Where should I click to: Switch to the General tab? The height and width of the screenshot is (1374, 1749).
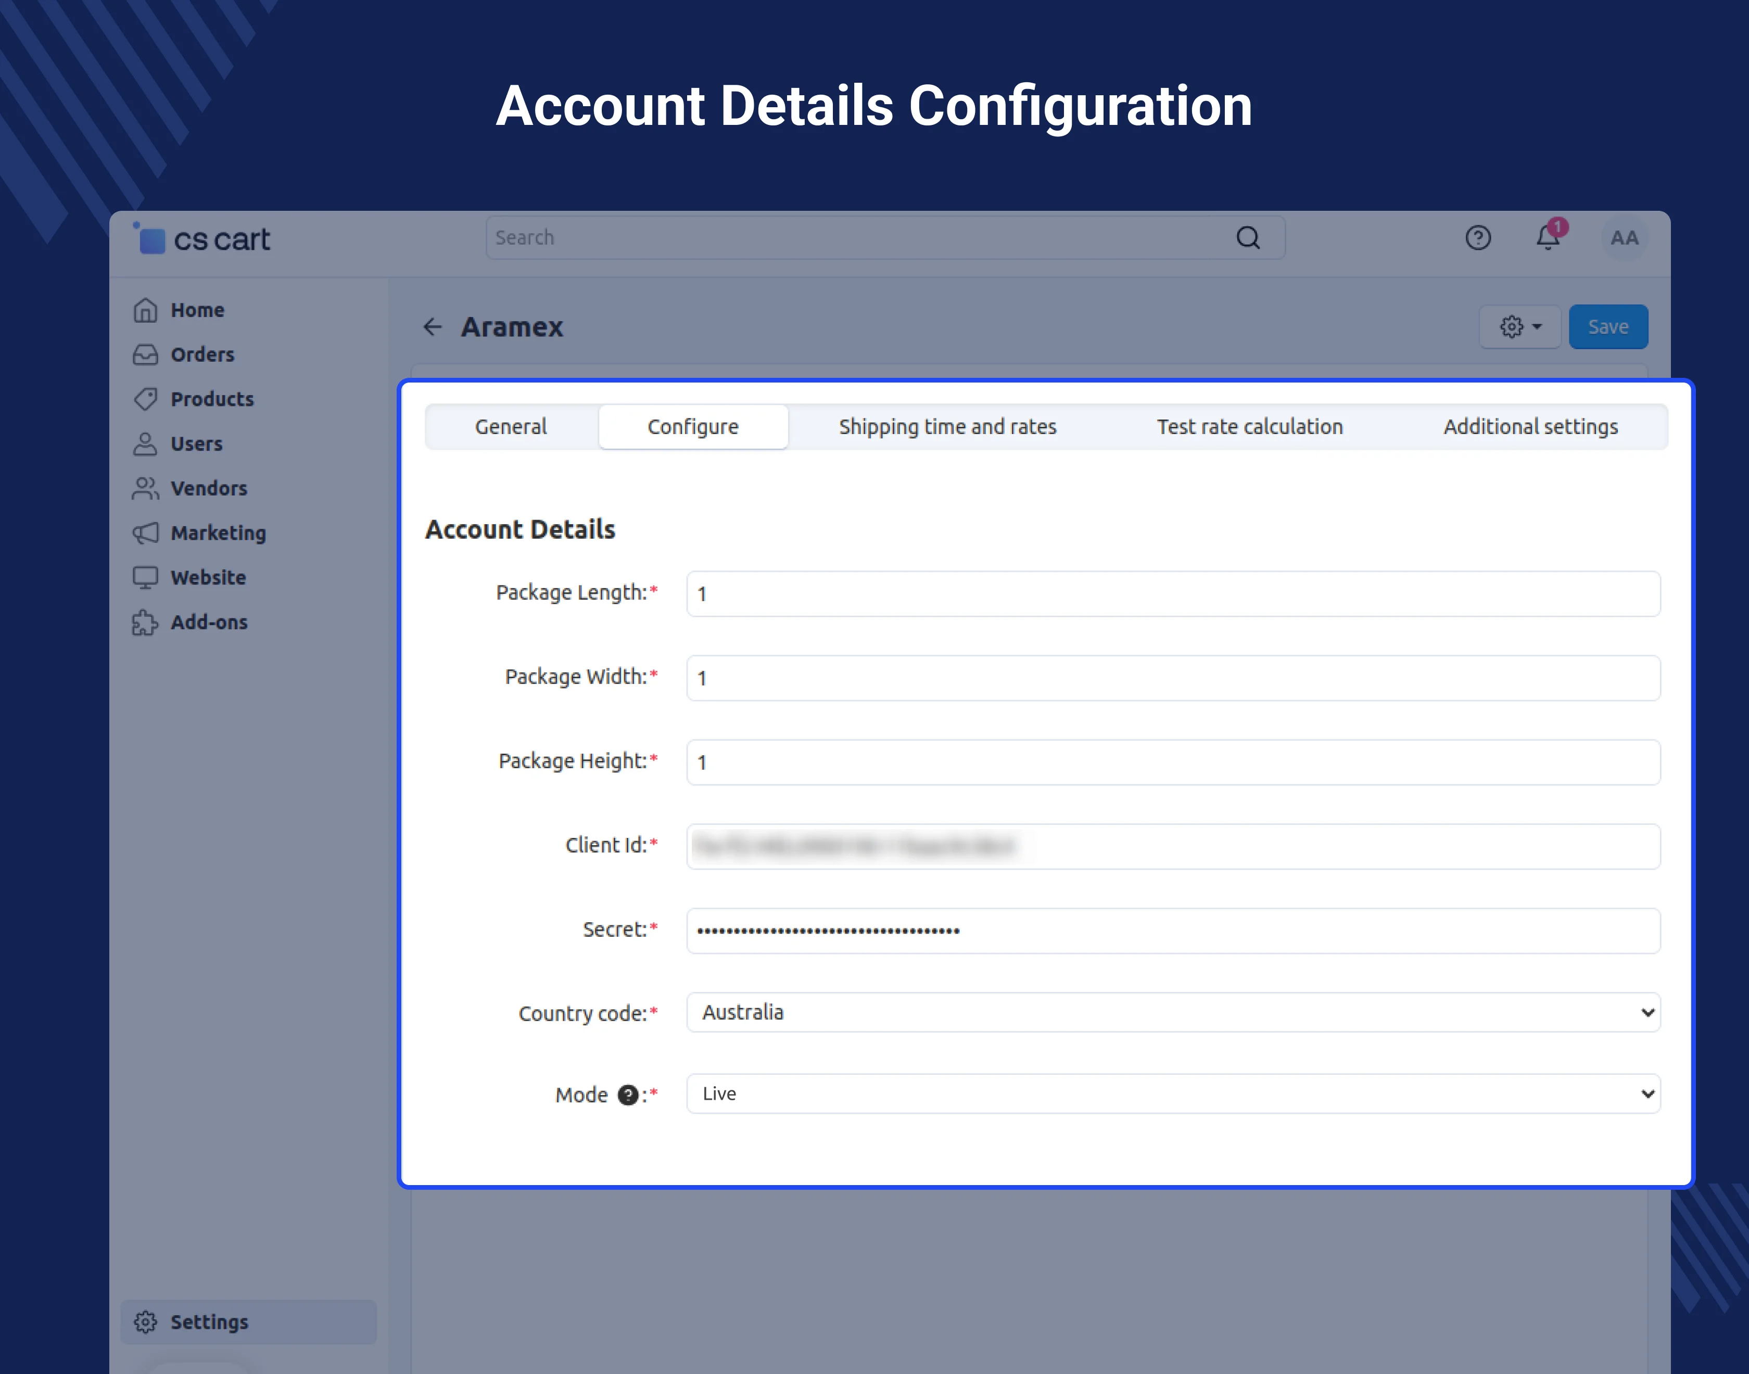(x=510, y=426)
